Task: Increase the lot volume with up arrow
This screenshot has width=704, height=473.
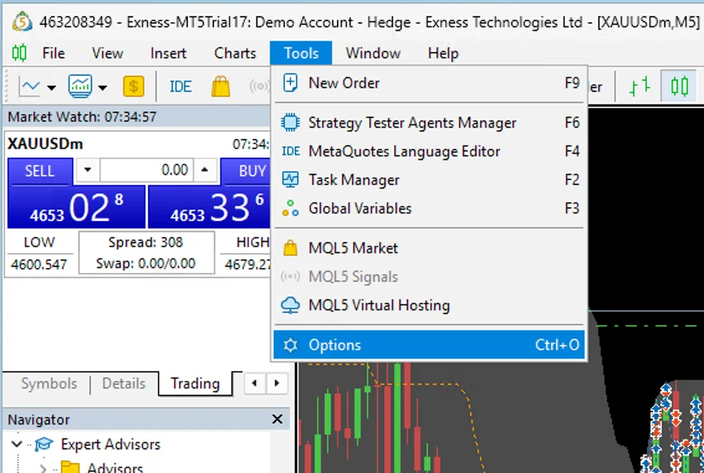Action: tap(205, 170)
